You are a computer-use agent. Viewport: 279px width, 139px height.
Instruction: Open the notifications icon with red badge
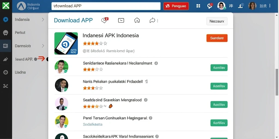pos(210,6)
